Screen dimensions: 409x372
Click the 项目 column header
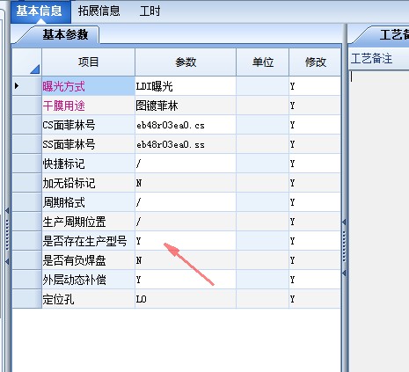pos(88,62)
